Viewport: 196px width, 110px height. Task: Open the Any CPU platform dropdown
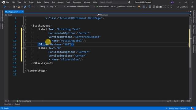click(57, 7)
